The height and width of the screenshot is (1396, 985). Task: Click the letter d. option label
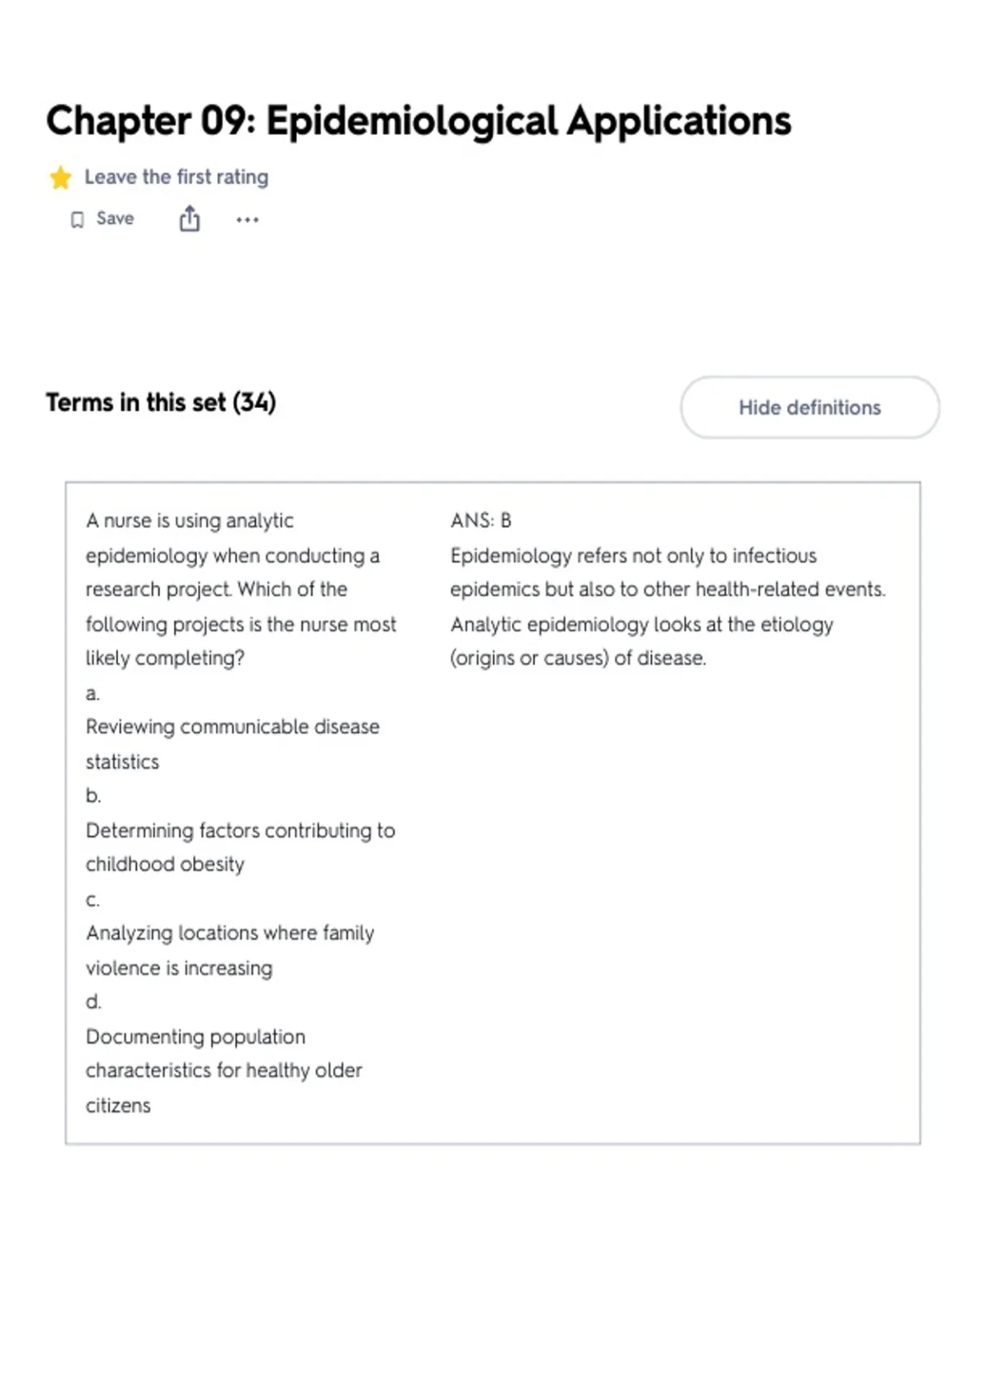pos(93,1002)
